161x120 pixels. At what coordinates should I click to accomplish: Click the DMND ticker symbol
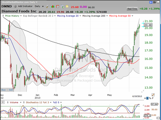[7, 6]
